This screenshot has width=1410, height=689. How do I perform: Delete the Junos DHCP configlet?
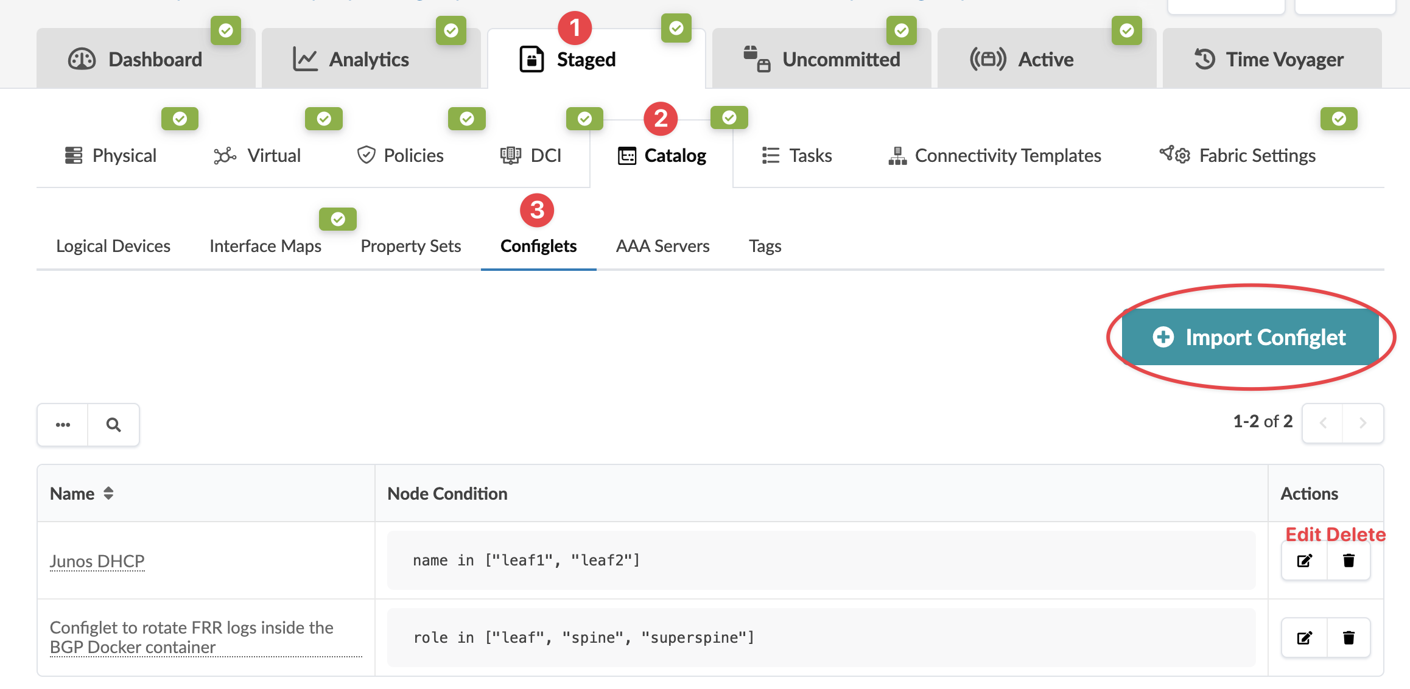click(x=1349, y=561)
